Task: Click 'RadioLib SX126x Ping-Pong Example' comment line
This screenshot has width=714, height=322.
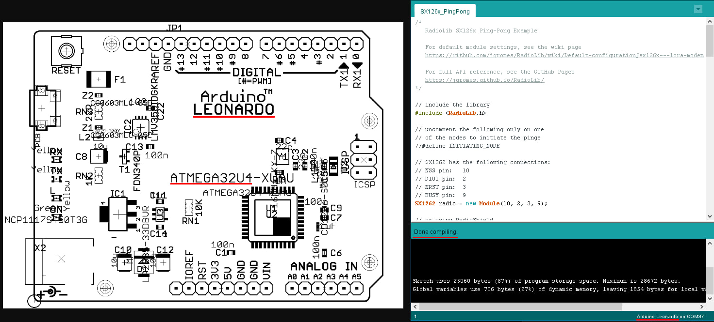Action: click(x=481, y=31)
